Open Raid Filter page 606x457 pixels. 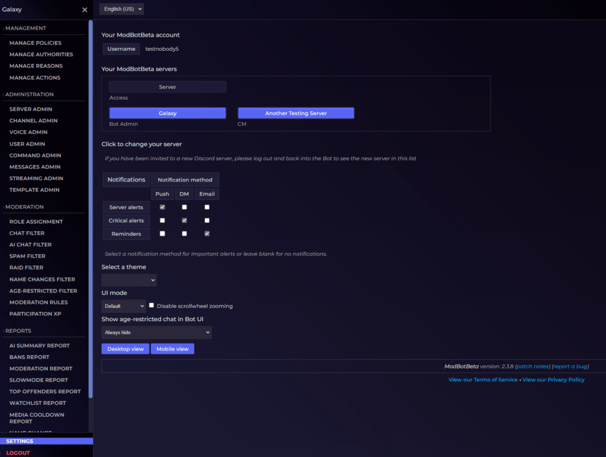pyautogui.click(x=26, y=267)
